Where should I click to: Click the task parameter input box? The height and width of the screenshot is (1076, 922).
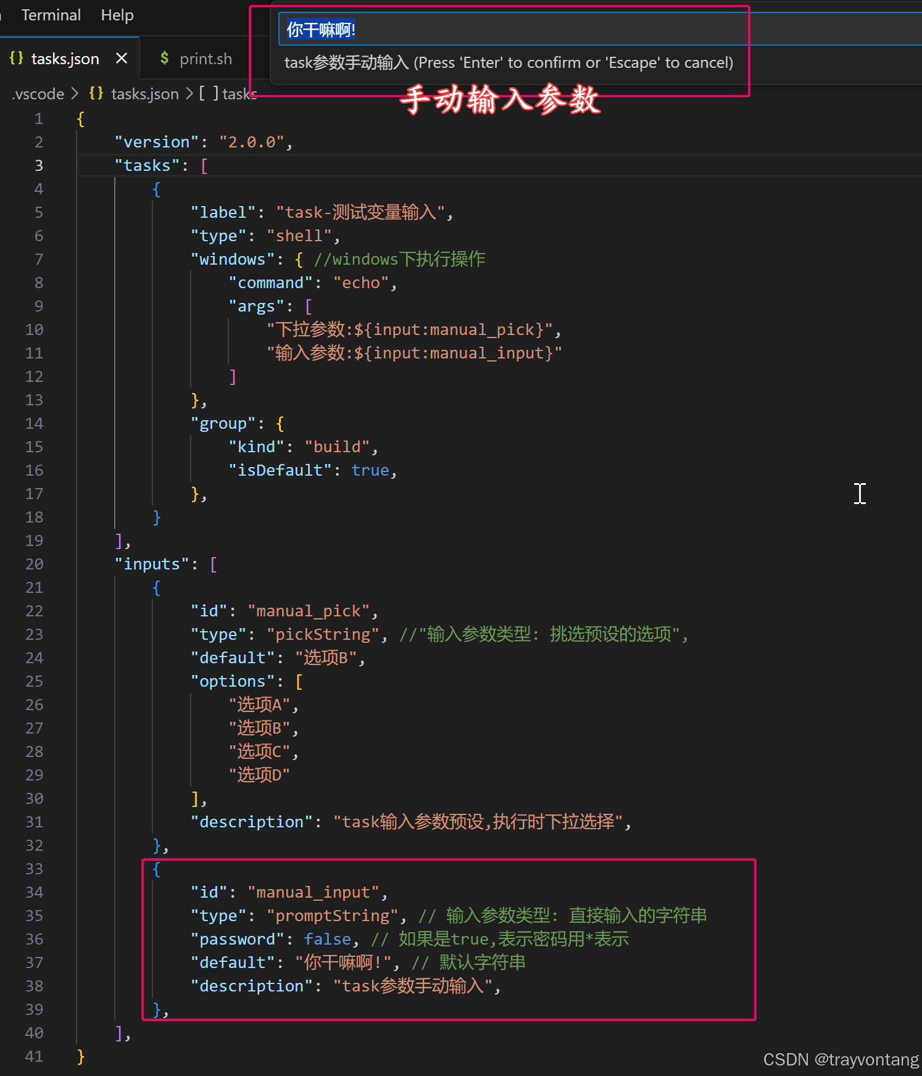600,29
